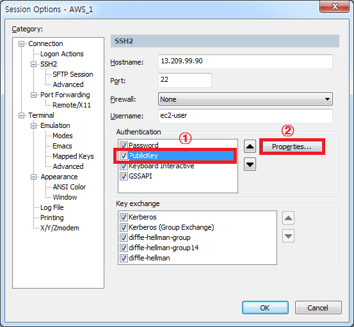Viewport: 354px width, 327px height.
Task: Click Key exchange move-down arrow button
Action: pos(288,236)
